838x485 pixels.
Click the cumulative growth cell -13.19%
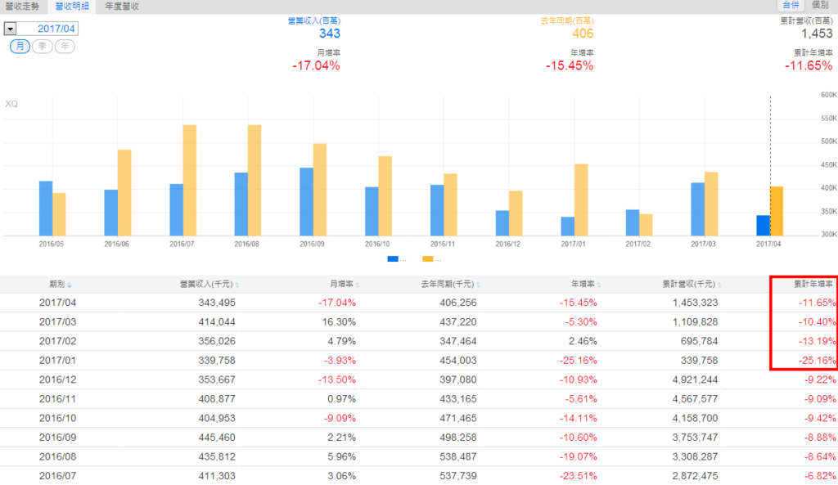coord(818,341)
